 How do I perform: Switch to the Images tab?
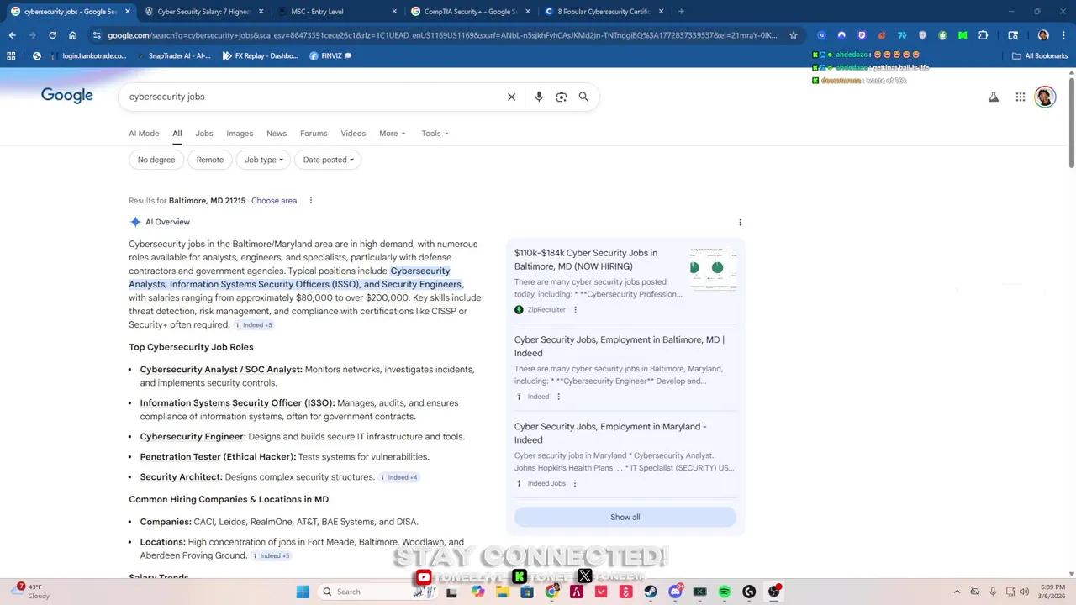(x=240, y=134)
